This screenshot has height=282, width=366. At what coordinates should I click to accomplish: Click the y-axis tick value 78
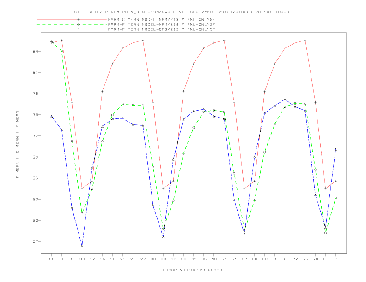click(x=36, y=94)
